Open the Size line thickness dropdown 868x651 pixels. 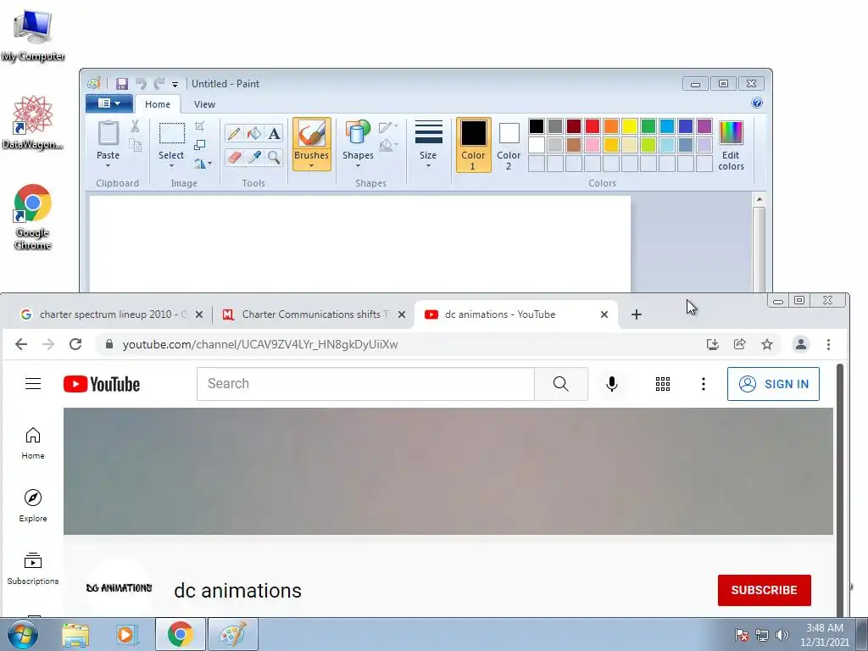[428, 144]
